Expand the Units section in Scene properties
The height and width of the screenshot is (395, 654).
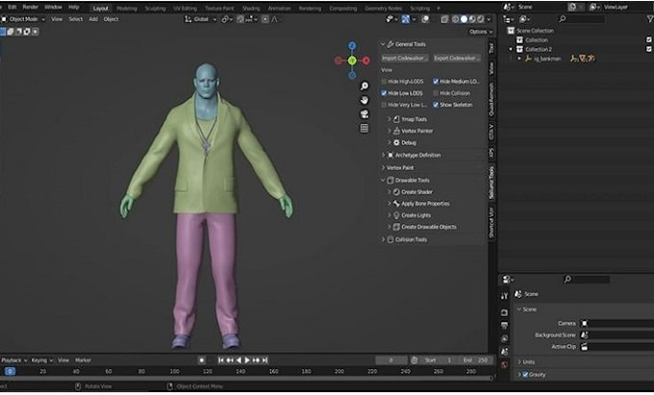click(519, 361)
